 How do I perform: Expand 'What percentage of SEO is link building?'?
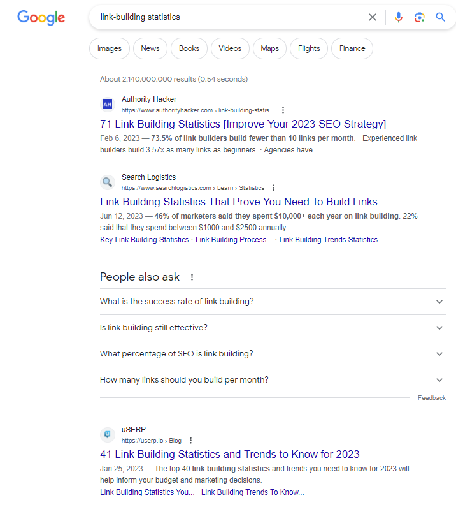click(x=273, y=354)
